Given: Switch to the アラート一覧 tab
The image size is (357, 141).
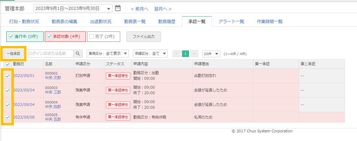Looking at the screenshot, I should pos(231,22).
